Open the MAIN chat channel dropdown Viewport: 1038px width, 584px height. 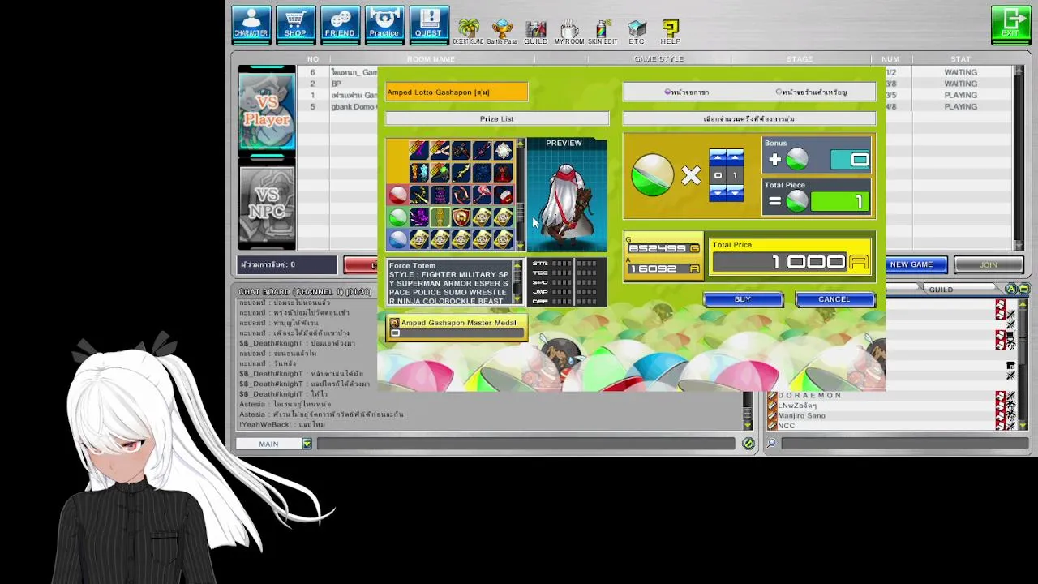tap(307, 444)
